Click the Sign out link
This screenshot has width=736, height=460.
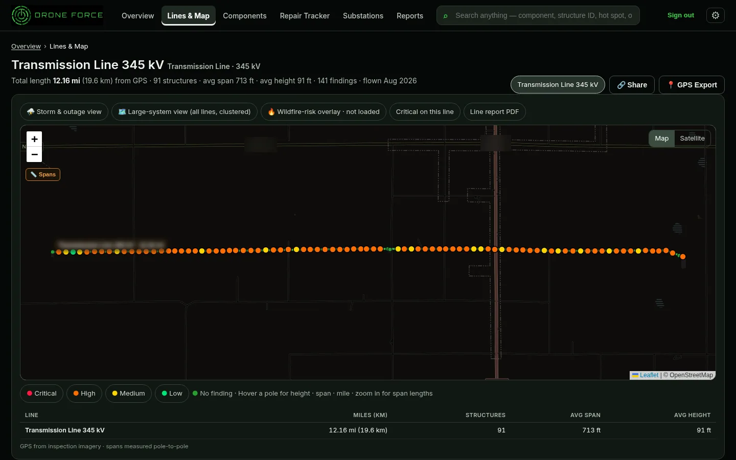(x=681, y=15)
